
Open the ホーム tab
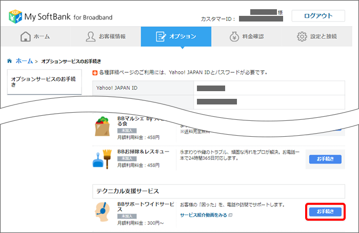pyautogui.click(x=35, y=36)
